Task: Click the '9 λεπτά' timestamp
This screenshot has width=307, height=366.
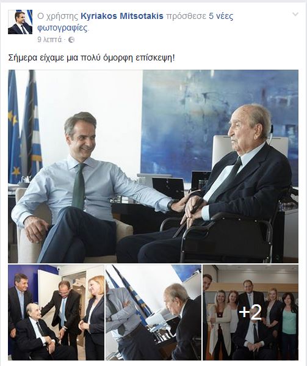Action: click(x=49, y=40)
